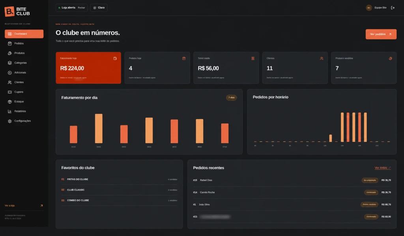Open Adicionais in the sidebar

tap(24, 72)
